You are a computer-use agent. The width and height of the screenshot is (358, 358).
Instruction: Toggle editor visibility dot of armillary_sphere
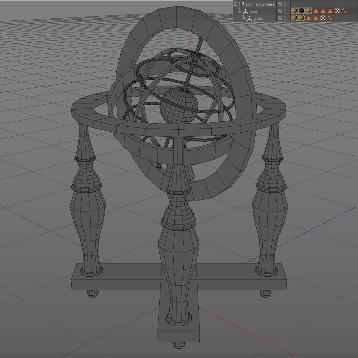pos(285,3)
